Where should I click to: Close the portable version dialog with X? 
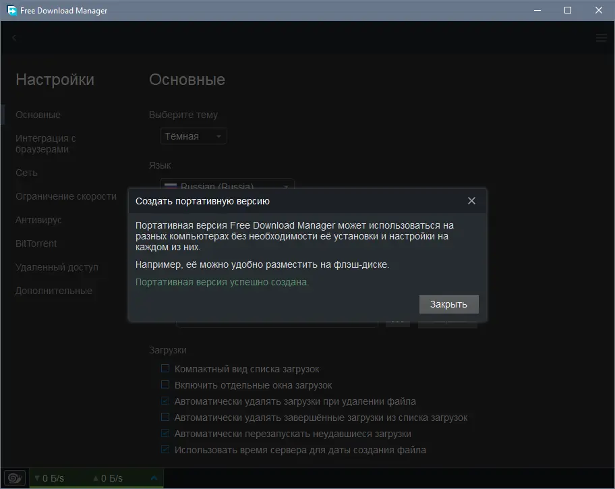(471, 201)
